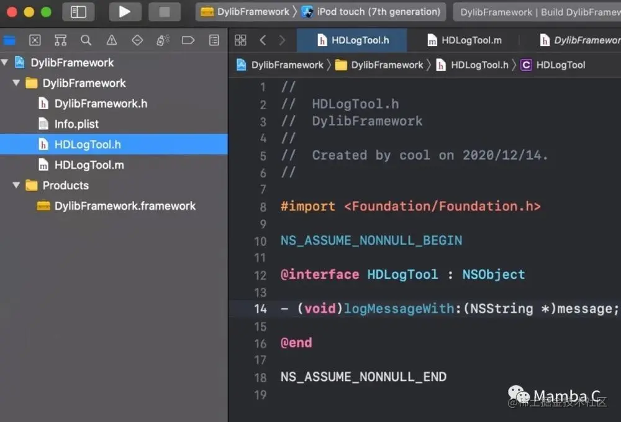Click DylibFramework folder in jump bar
Screen dimensions: 621x422
coord(379,65)
